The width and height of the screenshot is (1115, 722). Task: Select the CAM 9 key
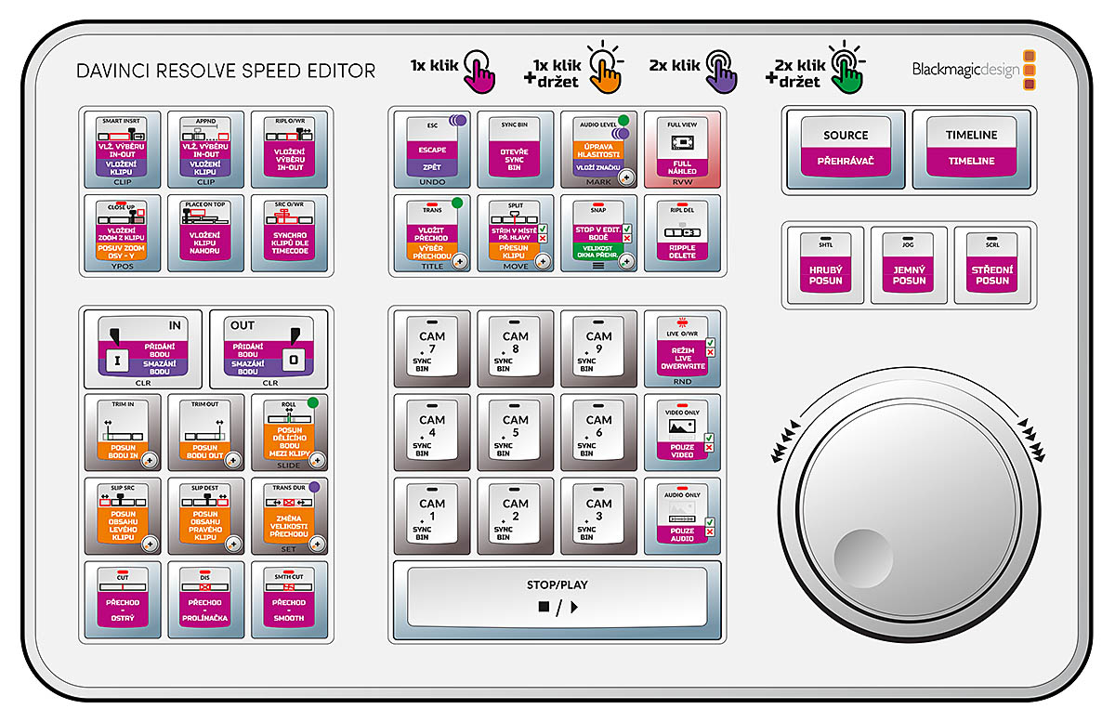coord(599,349)
